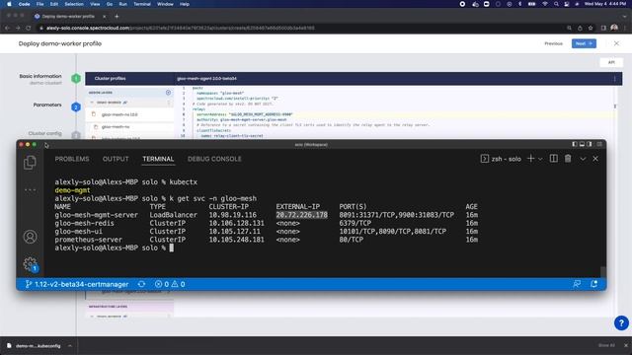This screenshot has height=355, width=632.
Task: Open kebab menu on gloo-mesh-agent editor header
Action: point(614,79)
